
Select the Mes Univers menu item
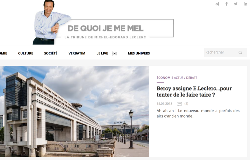coord(139,53)
